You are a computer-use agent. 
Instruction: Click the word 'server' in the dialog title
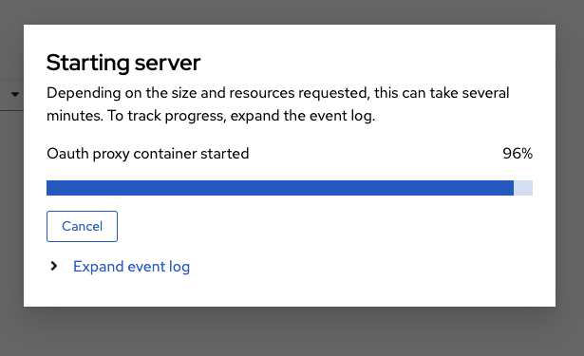(167, 63)
